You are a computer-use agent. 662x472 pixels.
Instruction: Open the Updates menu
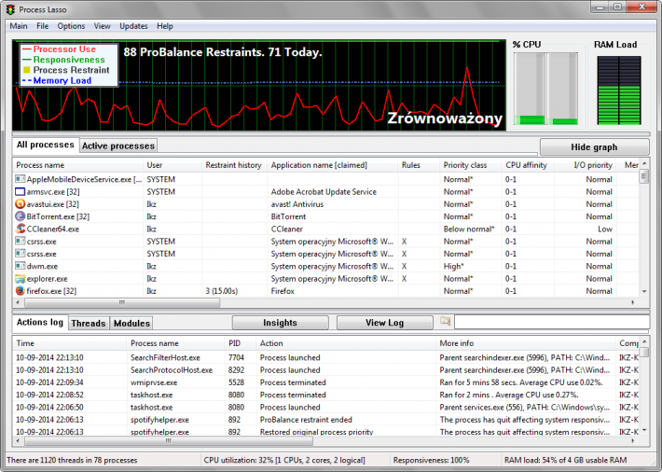click(x=133, y=26)
